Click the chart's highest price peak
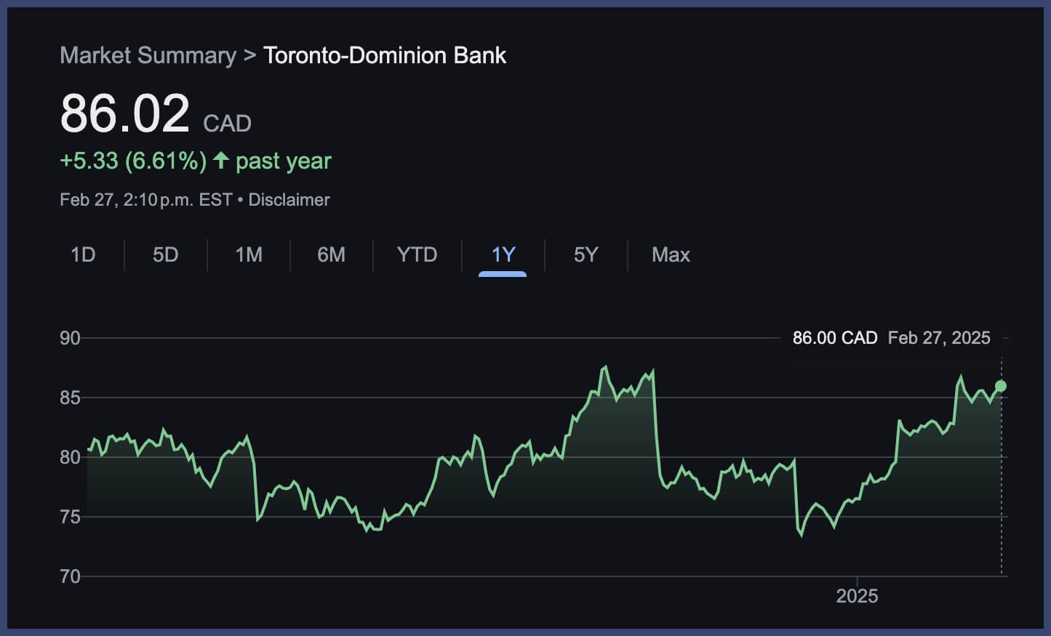Viewport: 1051px width, 636px height. point(606,365)
